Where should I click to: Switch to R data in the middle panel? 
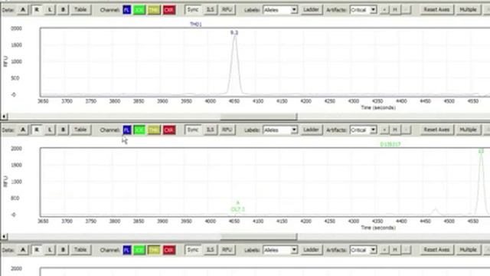pyautogui.click(x=37, y=130)
